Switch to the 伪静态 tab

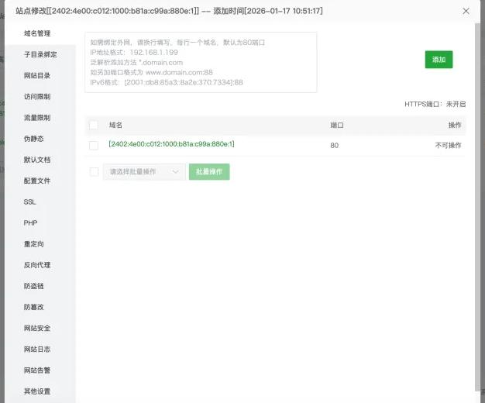pos(34,139)
